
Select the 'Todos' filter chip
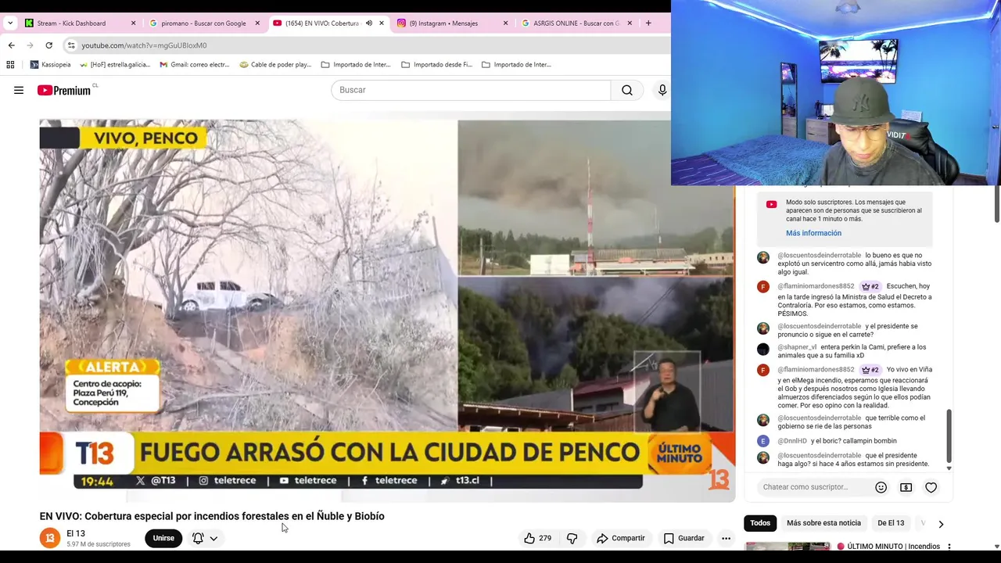click(760, 523)
